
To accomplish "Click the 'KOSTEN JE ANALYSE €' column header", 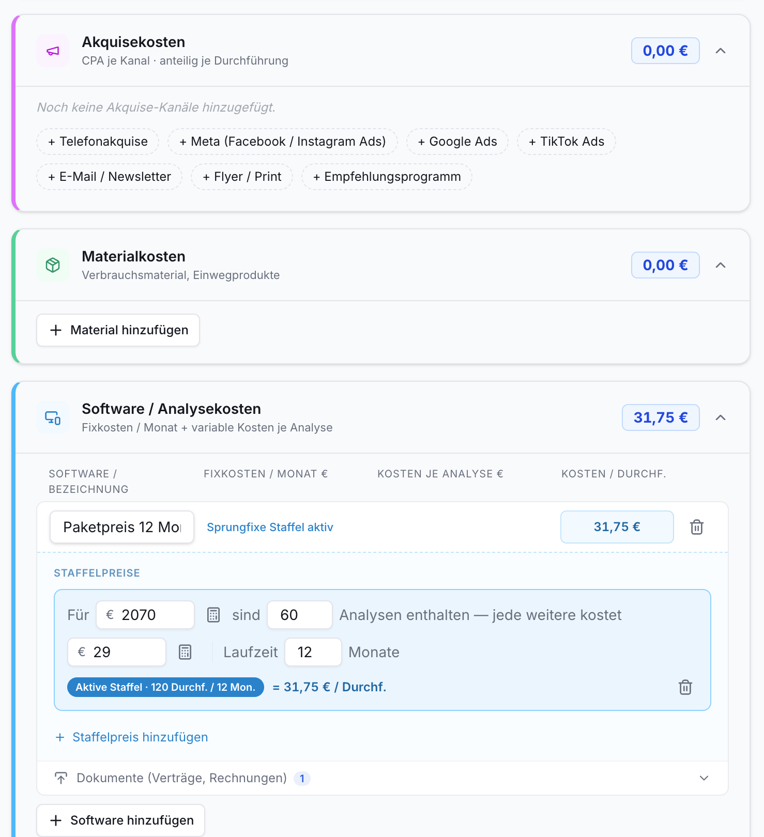I will (x=440, y=474).
